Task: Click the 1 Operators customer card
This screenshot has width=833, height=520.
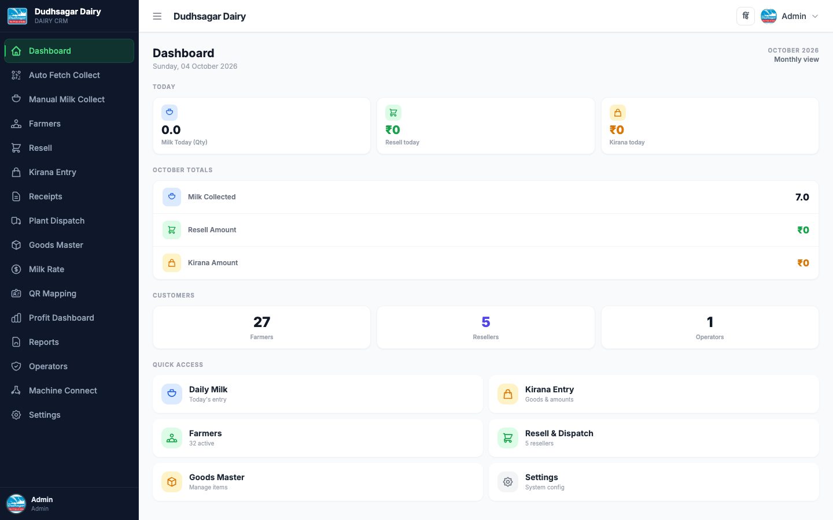Action: click(x=710, y=328)
